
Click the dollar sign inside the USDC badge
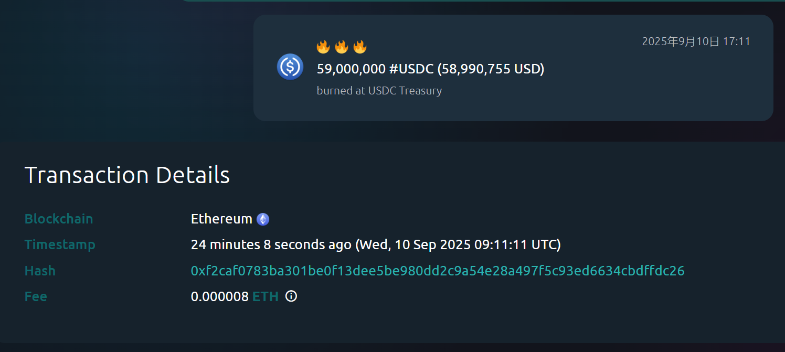(290, 67)
